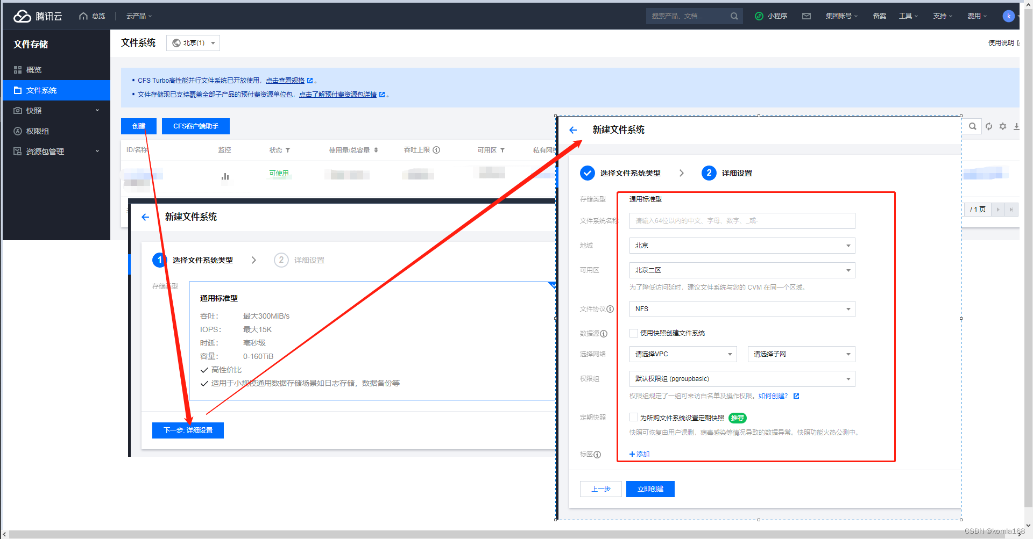
Task: Click the user avatar k
Action: (1009, 16)
